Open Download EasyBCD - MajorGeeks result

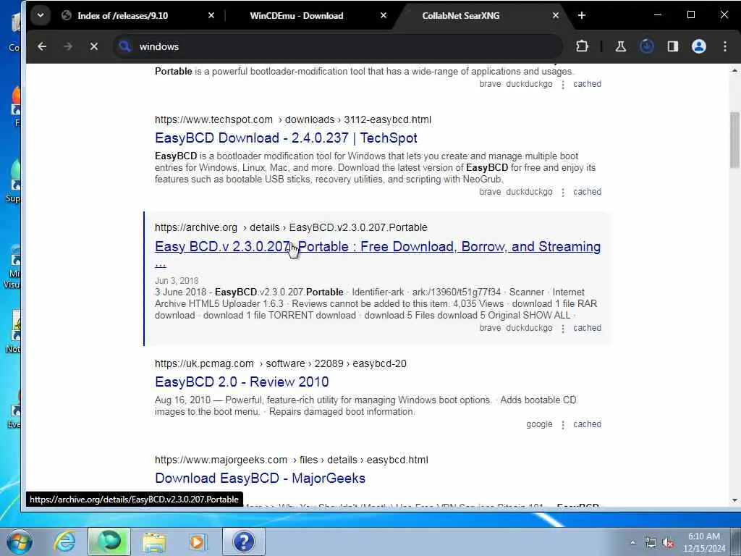pos(260,479)
